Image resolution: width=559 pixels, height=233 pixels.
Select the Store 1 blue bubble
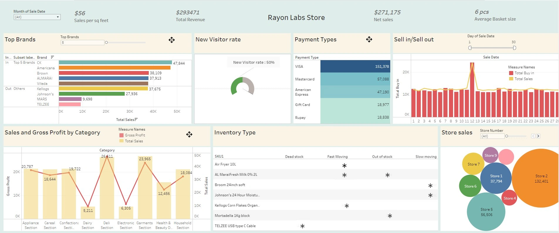(496, 178)
